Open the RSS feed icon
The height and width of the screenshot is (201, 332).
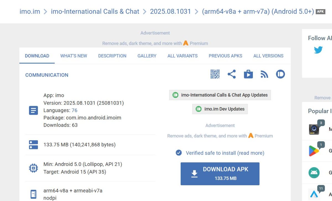coord(264,74)
